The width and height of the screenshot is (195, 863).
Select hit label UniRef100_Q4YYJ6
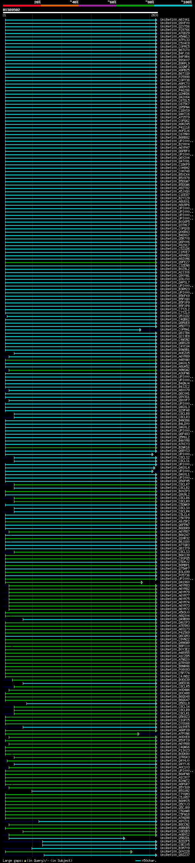pos(175,764)
